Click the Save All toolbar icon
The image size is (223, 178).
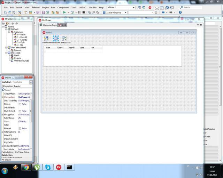(x=43, y=13)
